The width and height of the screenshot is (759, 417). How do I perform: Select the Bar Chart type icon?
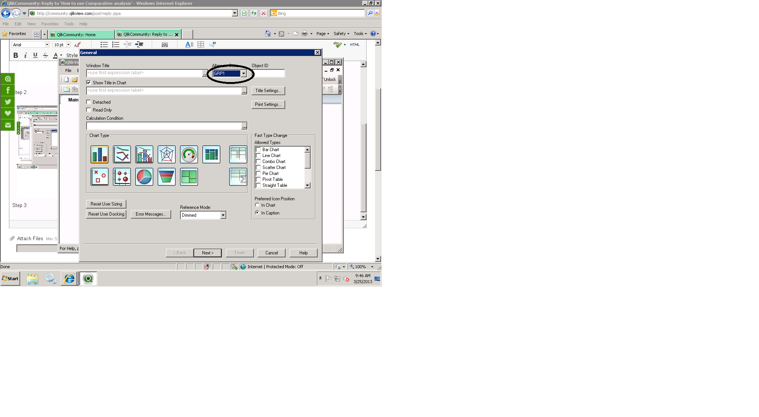[100, 154]
